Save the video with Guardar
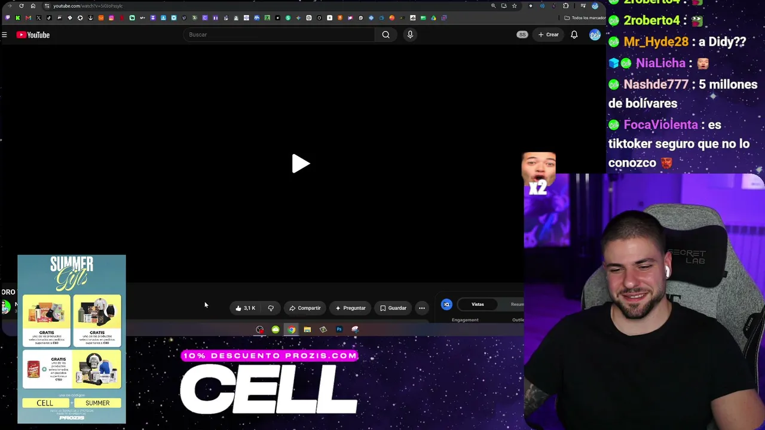Viewport: 765px width, 430px height. click(393, 308)
